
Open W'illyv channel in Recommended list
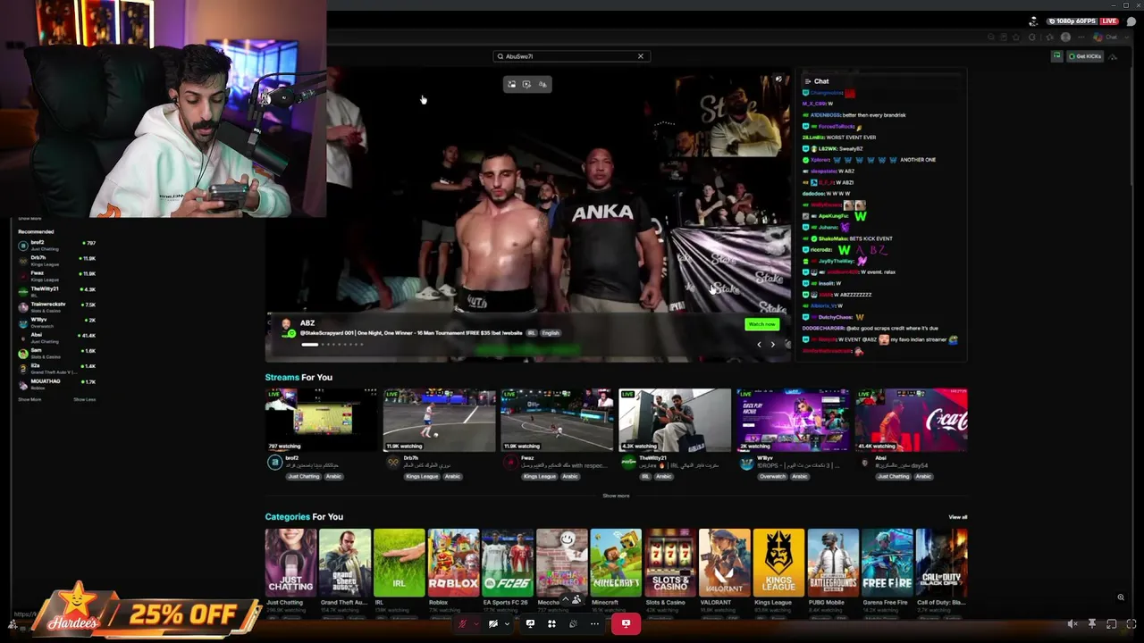click(x=57, y=321)
